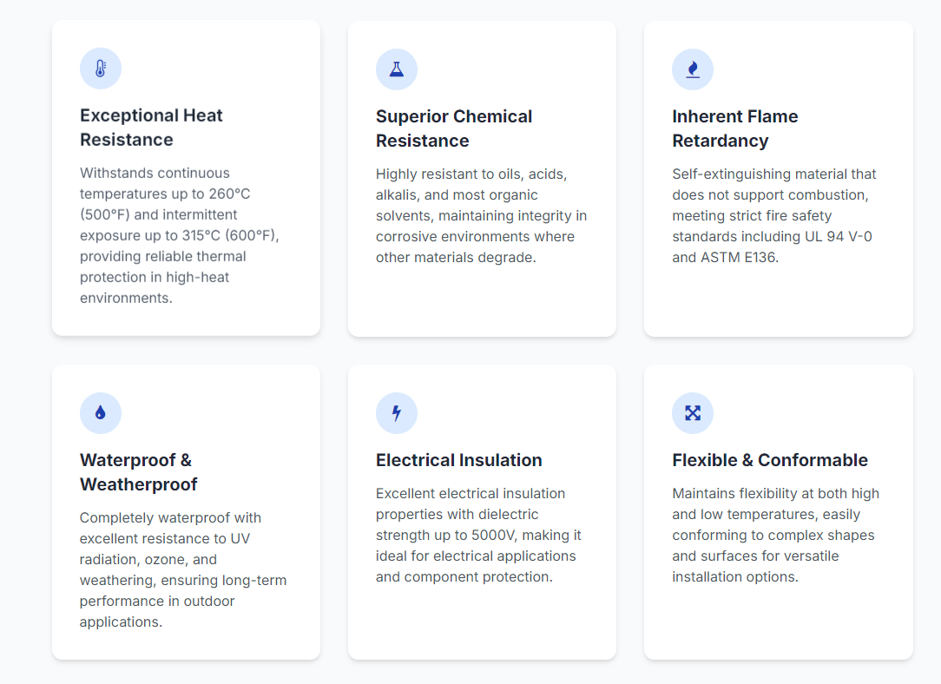This screenshot has width=941, height=684.
Task: Click the Electrical Insulation heading
Action: tap(458, 460)
